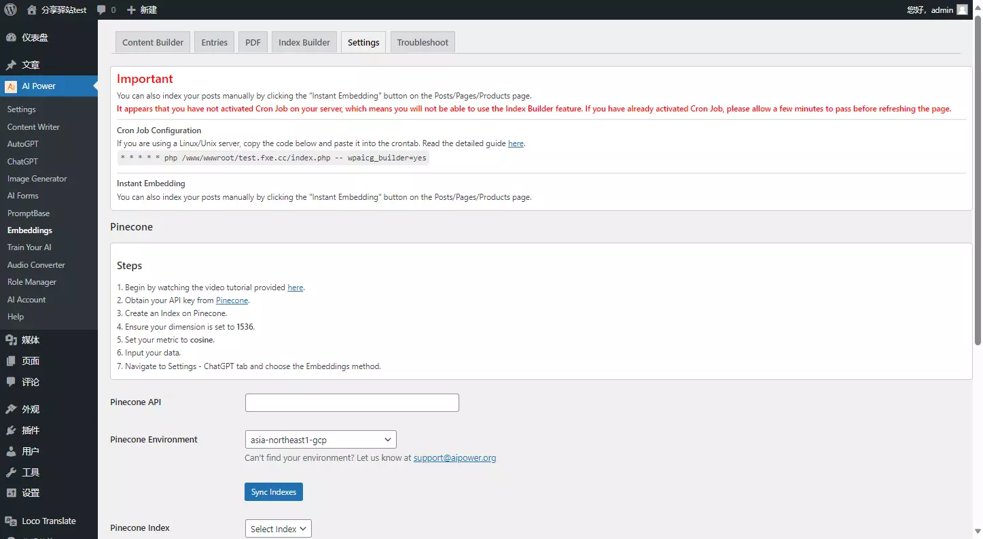
Task: Click step 5 cosine metric text
Action: click(166, 340)
